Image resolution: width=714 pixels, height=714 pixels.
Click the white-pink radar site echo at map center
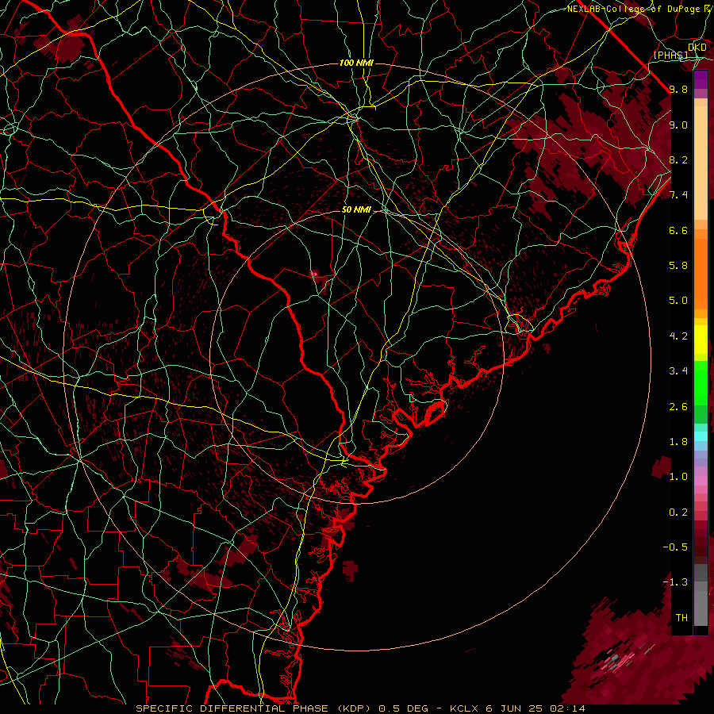[x=315, y=274]
